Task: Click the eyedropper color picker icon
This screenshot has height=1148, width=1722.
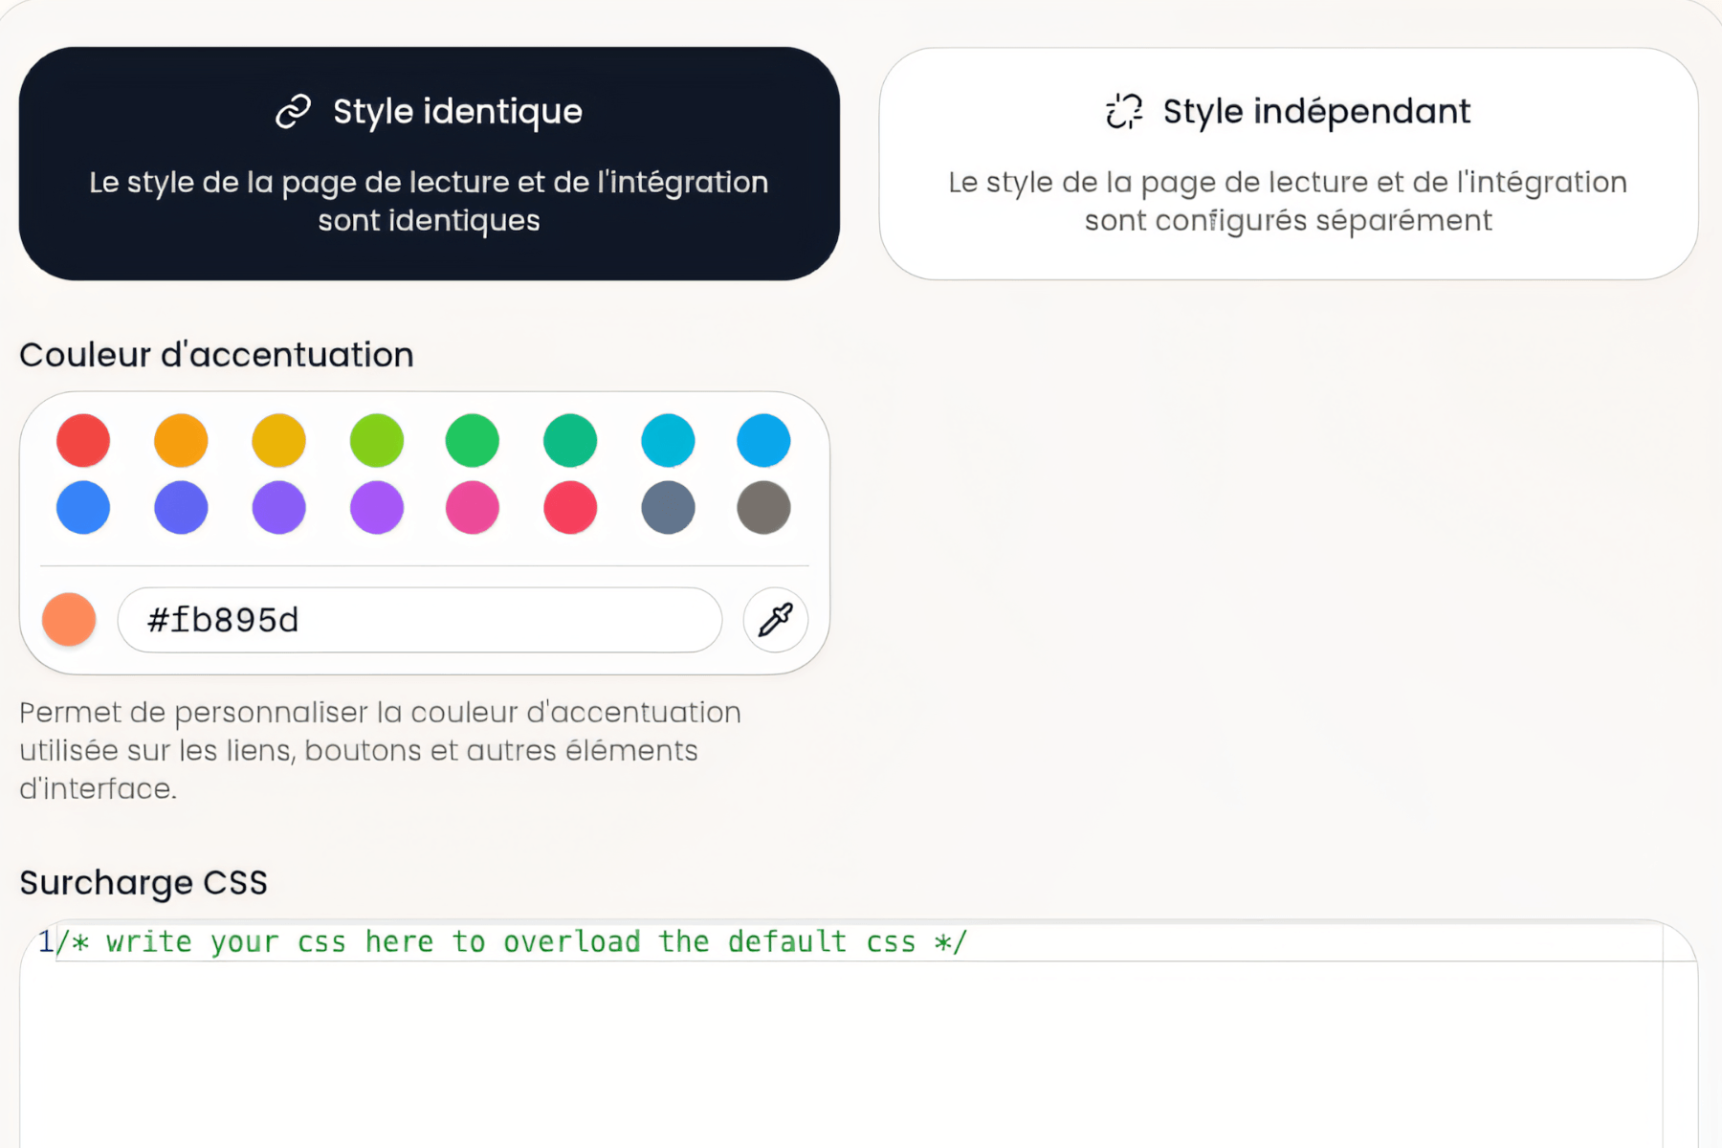Action: [x=775, y=620]
